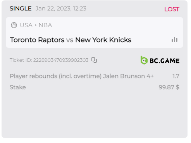This screenshot has height=143, width=191.
Task: Open match statistics bar chart icon
Action: (174, 39)
